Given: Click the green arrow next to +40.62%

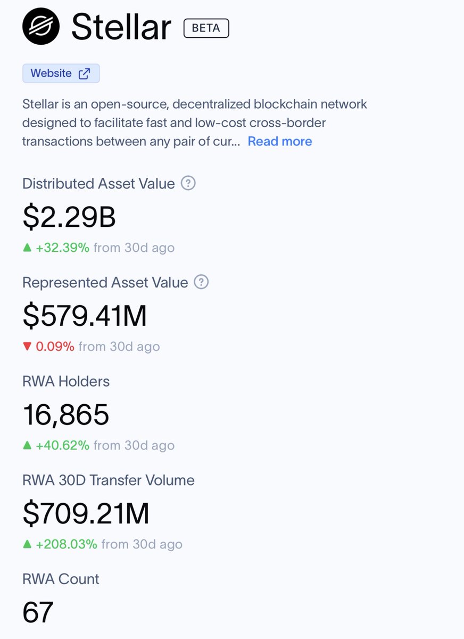Looking at the screenshot, I should (27, 445).
